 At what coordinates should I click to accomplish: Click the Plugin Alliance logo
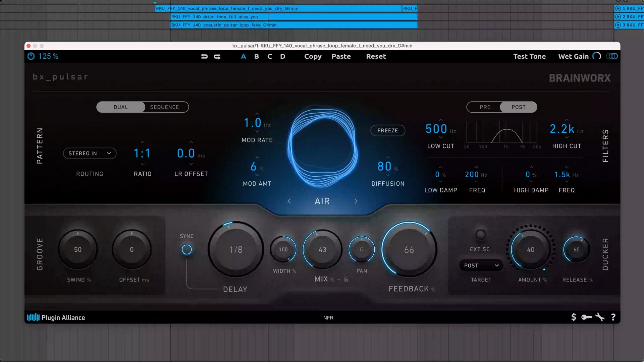coord(56,317)
